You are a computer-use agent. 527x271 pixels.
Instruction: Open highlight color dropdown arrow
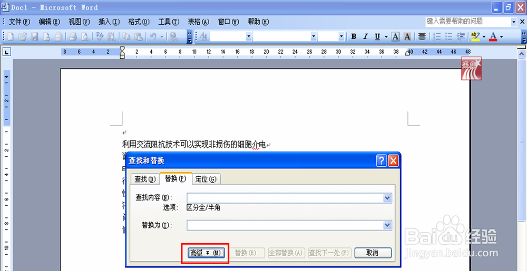click(484, 36)
